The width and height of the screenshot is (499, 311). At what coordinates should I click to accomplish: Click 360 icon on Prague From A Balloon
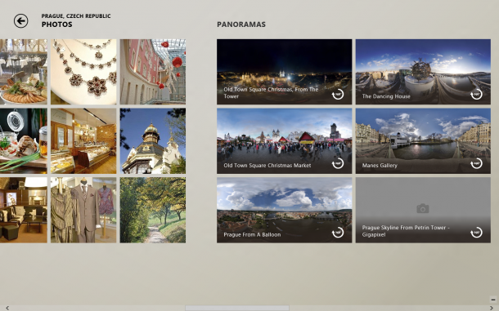tap(338, 233)
